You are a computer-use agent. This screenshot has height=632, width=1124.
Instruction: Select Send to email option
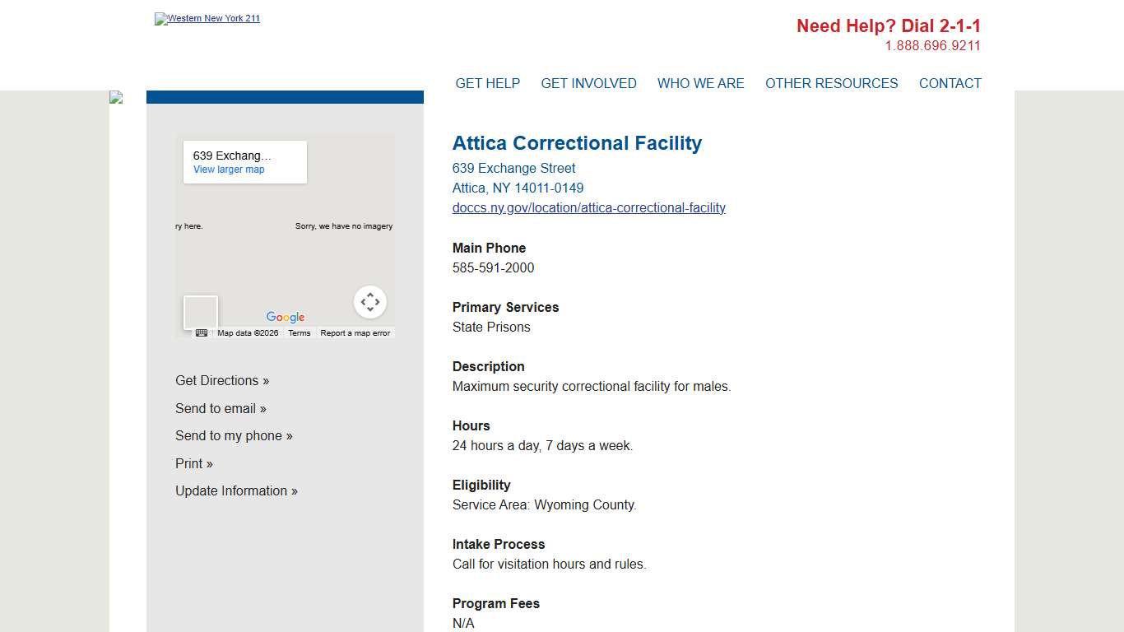(221, 409)
